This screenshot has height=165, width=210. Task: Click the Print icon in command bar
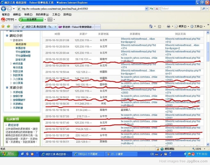169,26
